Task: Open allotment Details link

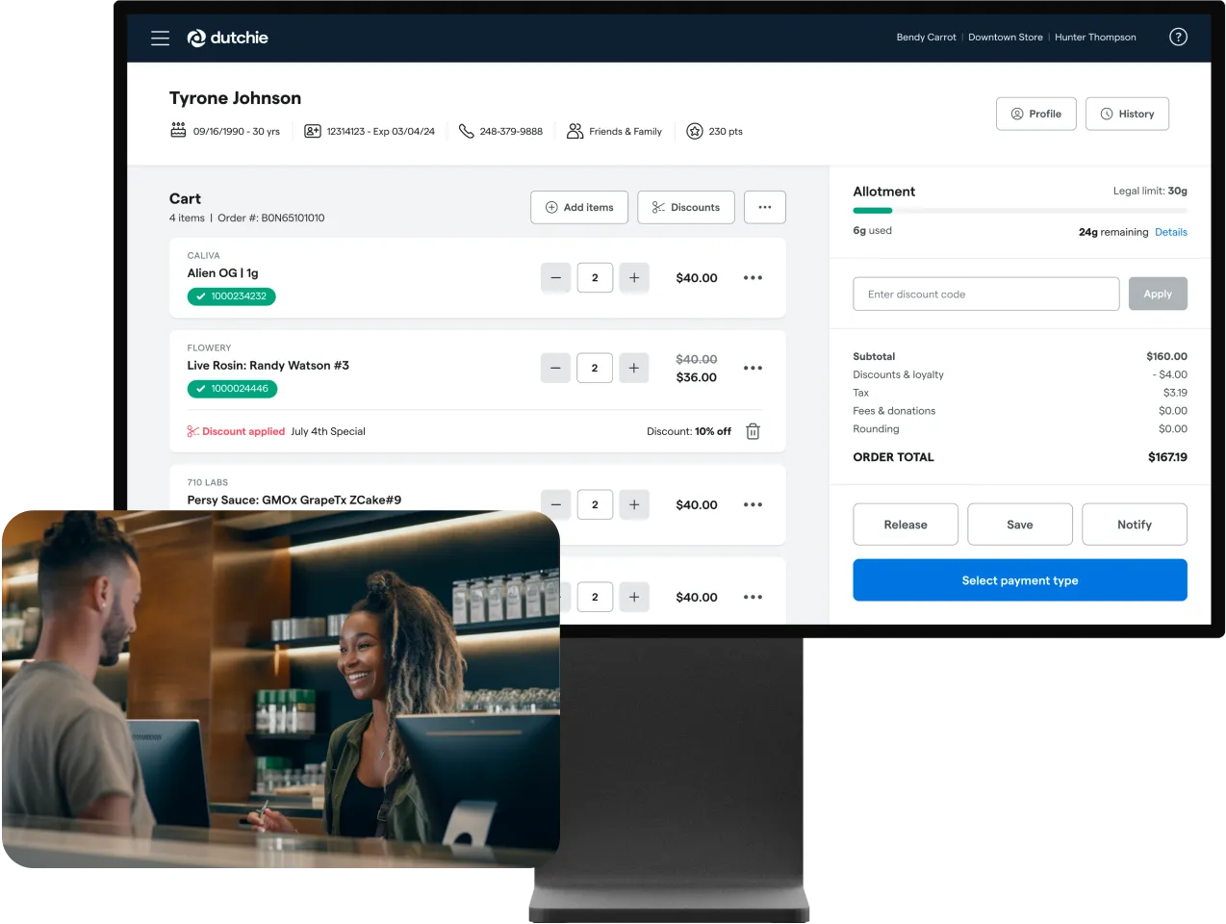Action: [x=1171, y=232]
